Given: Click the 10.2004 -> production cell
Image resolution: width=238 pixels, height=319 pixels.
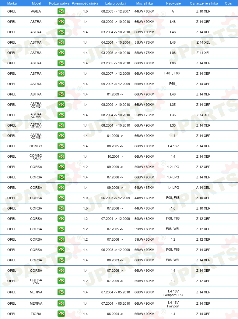Looking at the screenshot, I should (115, 157).
